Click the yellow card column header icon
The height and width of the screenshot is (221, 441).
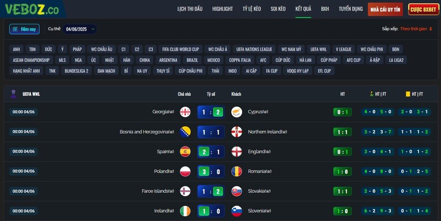pyautogui.click(x=407, y=94)
